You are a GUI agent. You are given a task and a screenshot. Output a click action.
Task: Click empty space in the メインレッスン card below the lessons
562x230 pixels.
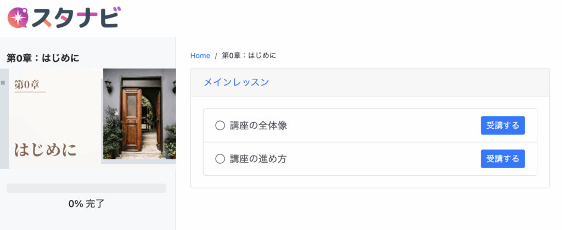(370, 181)
